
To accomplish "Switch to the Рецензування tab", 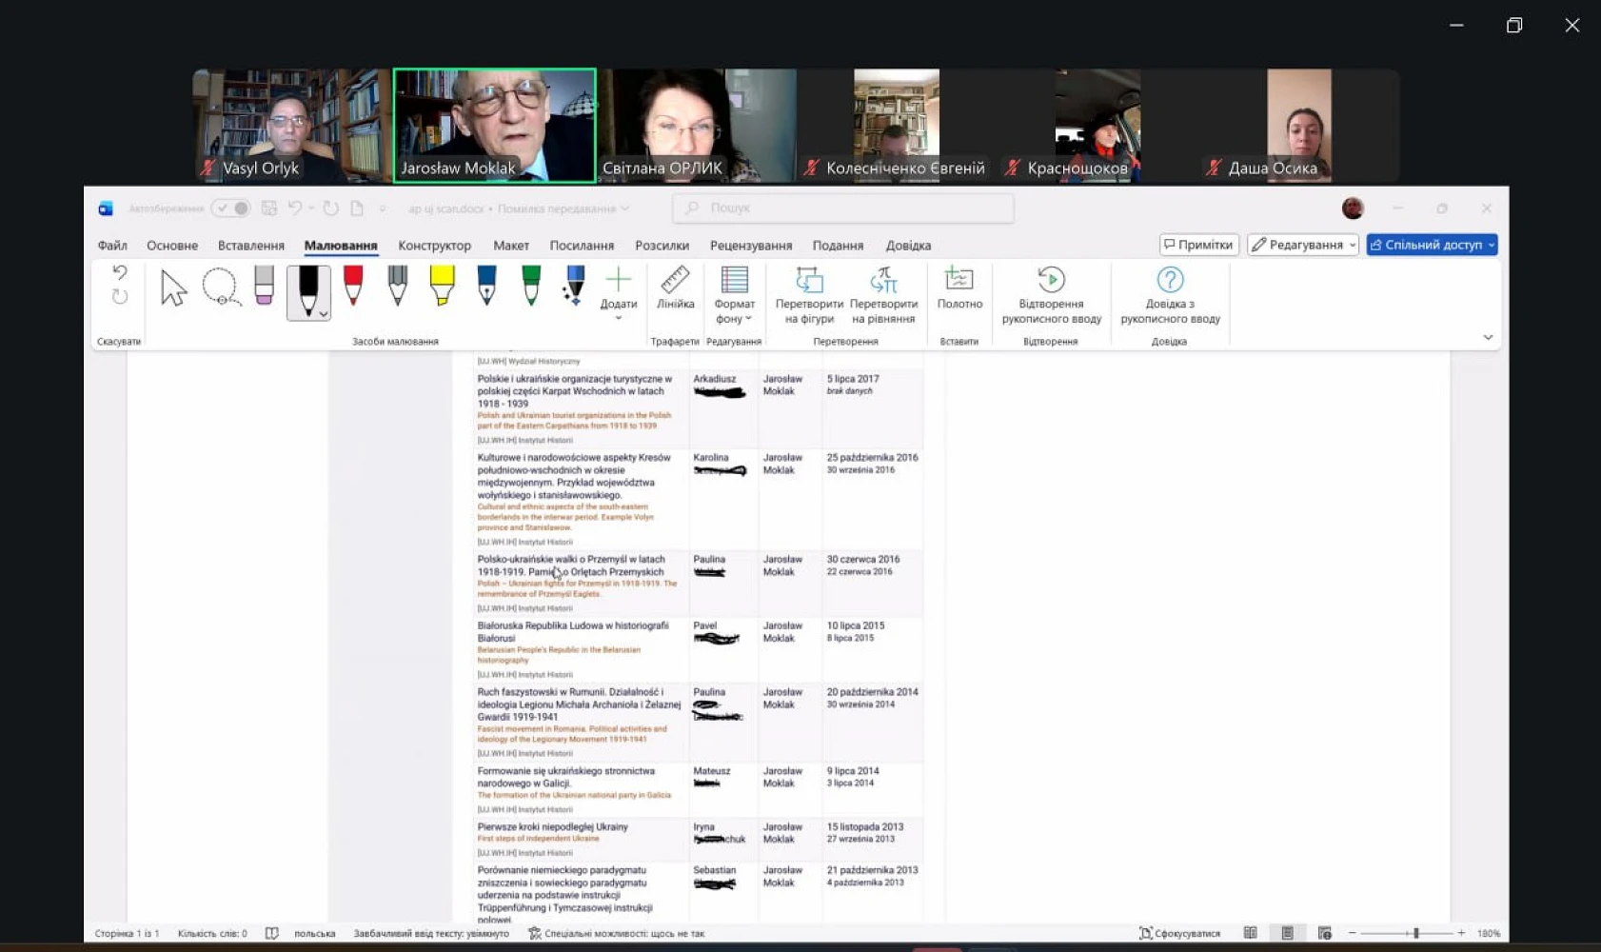I will coord(750,246).
